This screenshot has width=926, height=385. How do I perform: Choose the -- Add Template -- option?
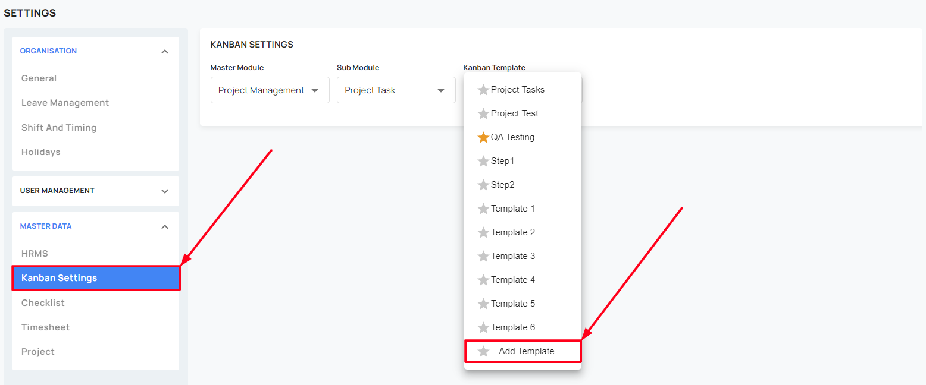pos(523,351)
